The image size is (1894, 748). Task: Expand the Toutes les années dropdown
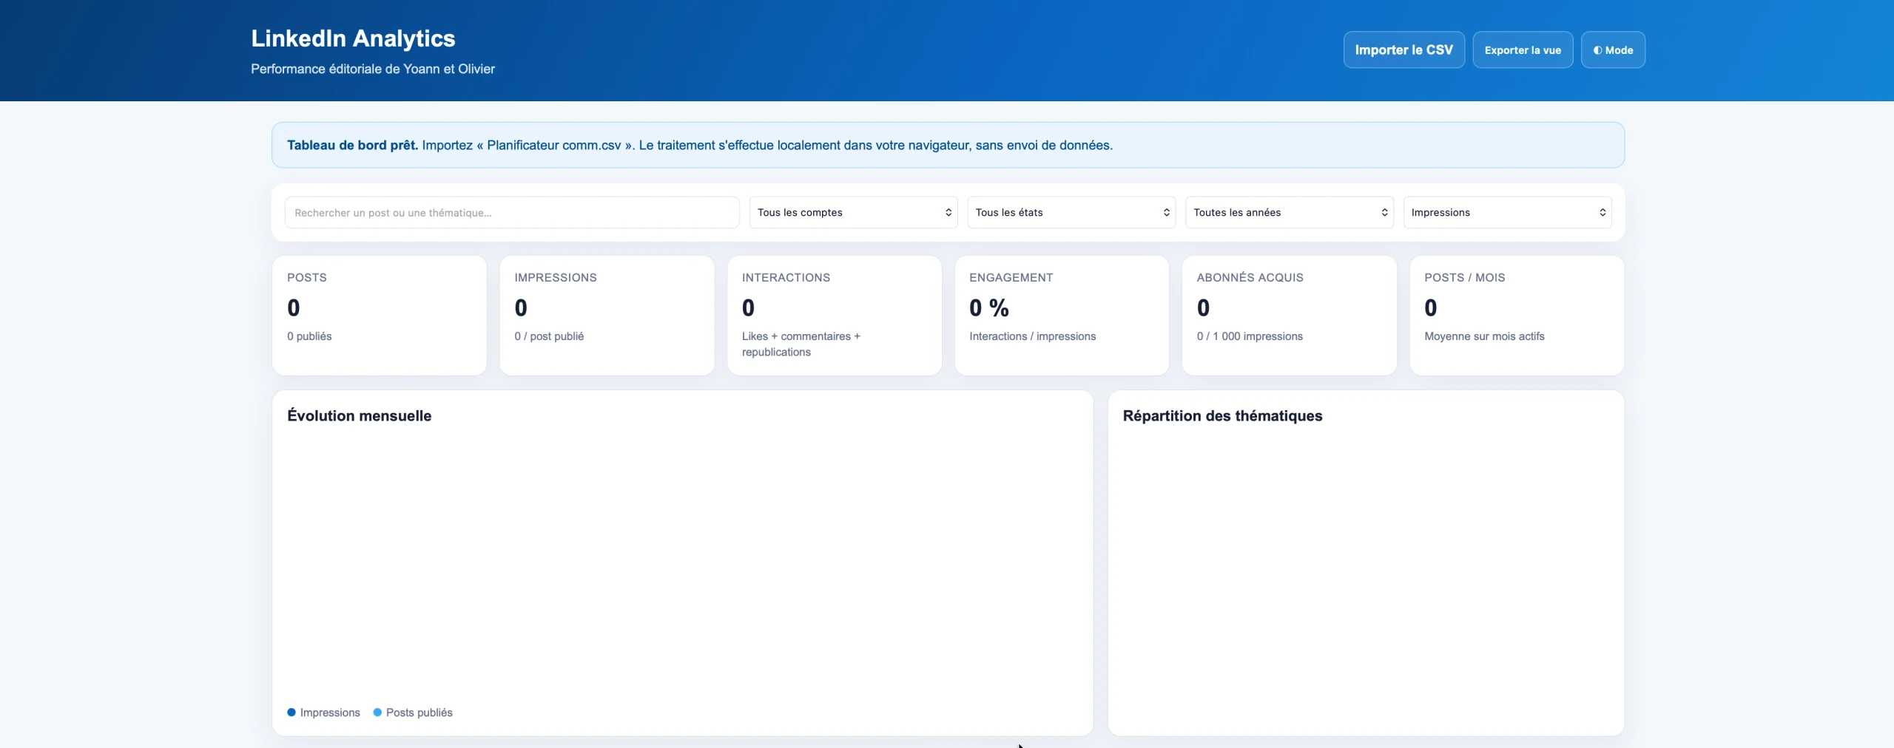tap(1290, 212)
